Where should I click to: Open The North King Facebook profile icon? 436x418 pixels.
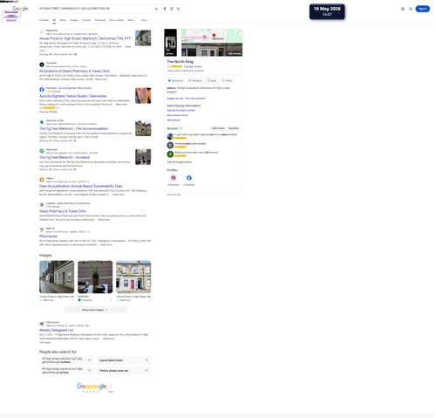(190, 179)
